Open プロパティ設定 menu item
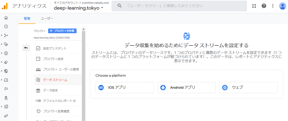This screenshot has width=288, height=121. point(58,59)
